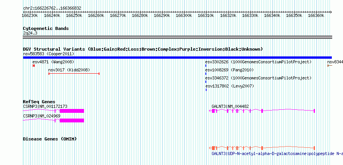This screenshot has height=165, width=343.
Task: Open the esv1008269 (Pang2010) variant label
Action: 229,70
